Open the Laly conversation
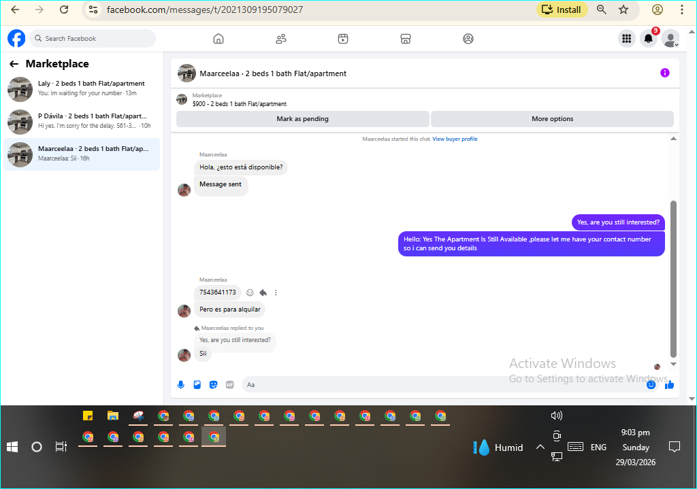The image size is (697, 489). coord(82,89)
